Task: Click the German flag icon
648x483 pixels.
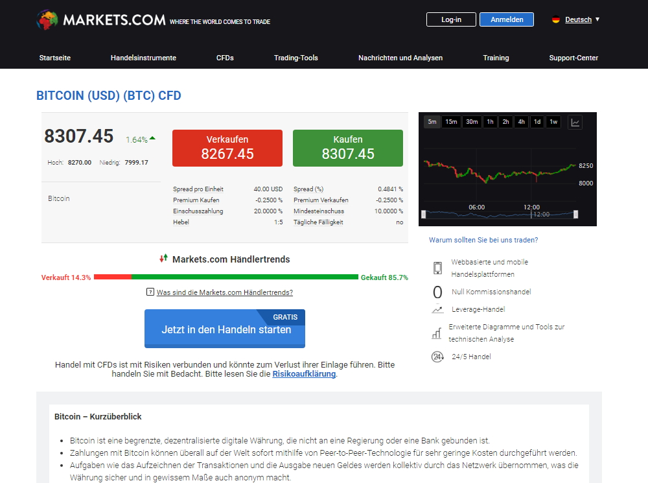Action: click(556, 19)
